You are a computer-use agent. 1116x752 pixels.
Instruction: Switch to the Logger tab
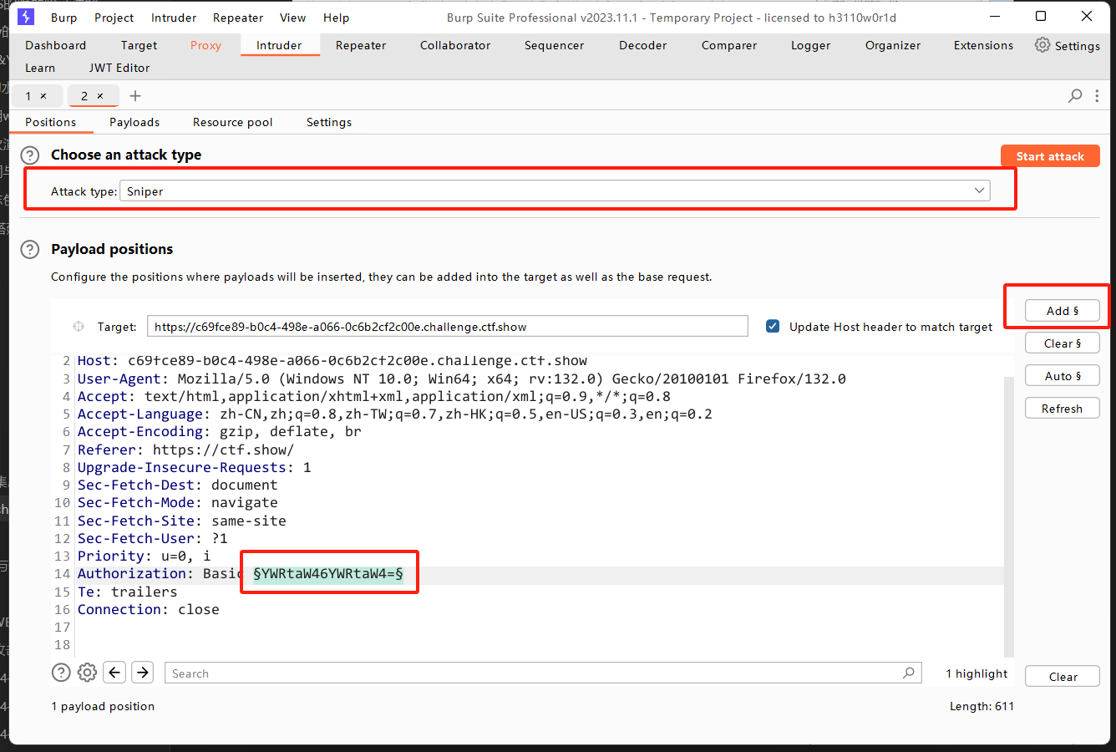[x=810, y=45]
